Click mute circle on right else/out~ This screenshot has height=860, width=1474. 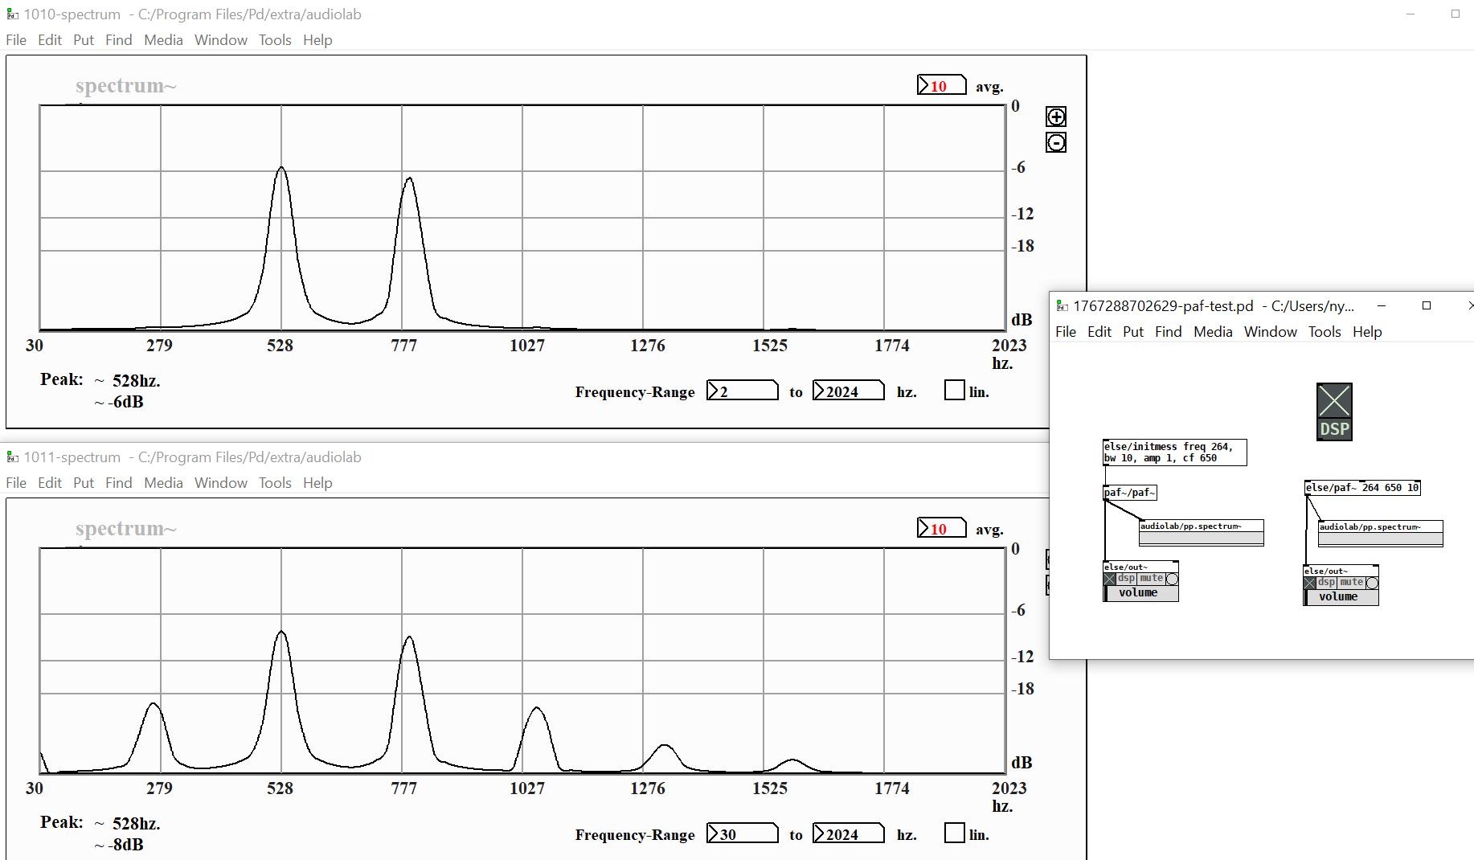click(1372, 583)
